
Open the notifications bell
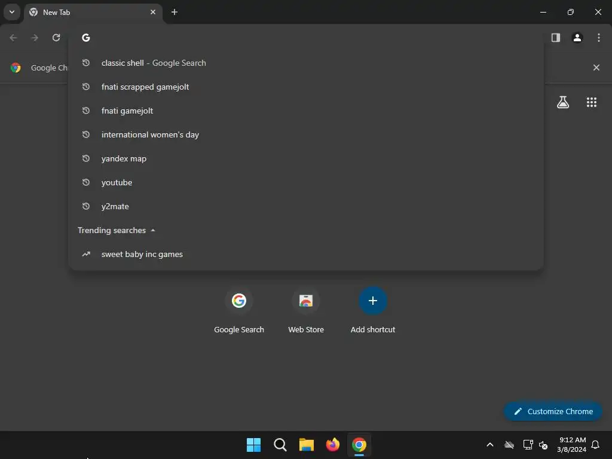coord(595,445)
